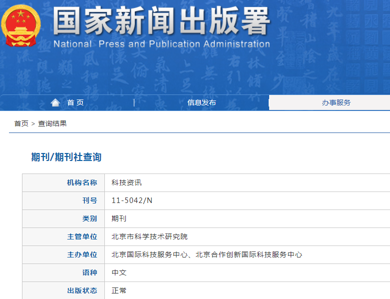The height and width of the screenshot is (299, 390).
Task: Select the 机构名称 row label
Action: coord(82,183)
